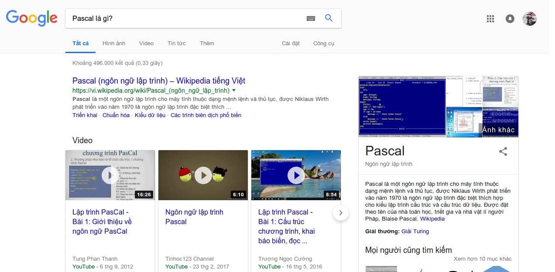Open Các trình biên dịch phổ biến sitelink
This screenshot has width=555, height=272.
click(206, 115)
